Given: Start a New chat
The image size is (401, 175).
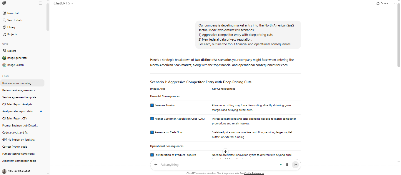Looking at the screenshot, I should coord(13,13).
